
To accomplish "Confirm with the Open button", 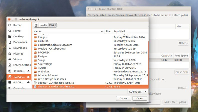I will [x=140, y=98].
